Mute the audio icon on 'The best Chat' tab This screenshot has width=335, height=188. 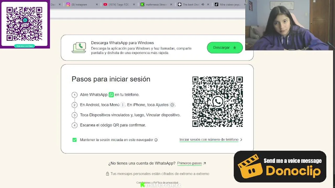[x=203, y=4]
